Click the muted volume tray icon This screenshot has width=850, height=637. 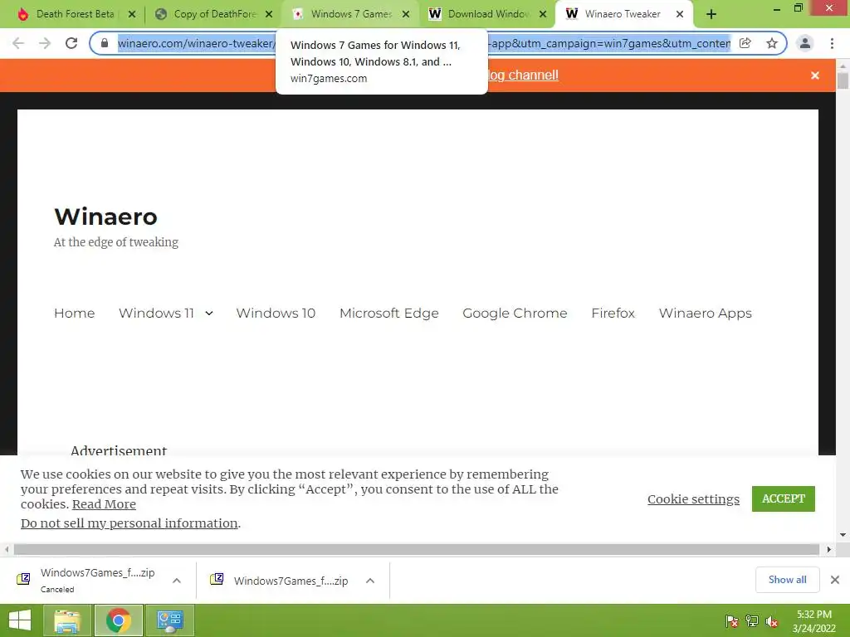point(772,620)
